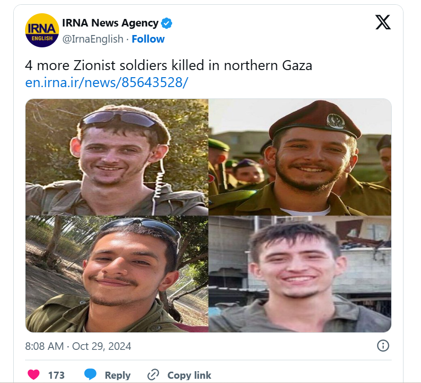Screen dimensions: 421x383
Task: Click the X logo icon
Action: pos(383,22)
